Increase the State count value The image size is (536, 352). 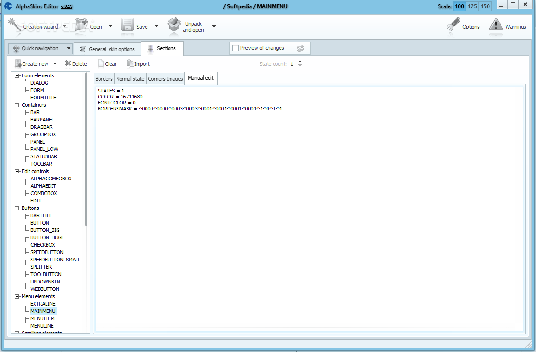tap(300, 62)
